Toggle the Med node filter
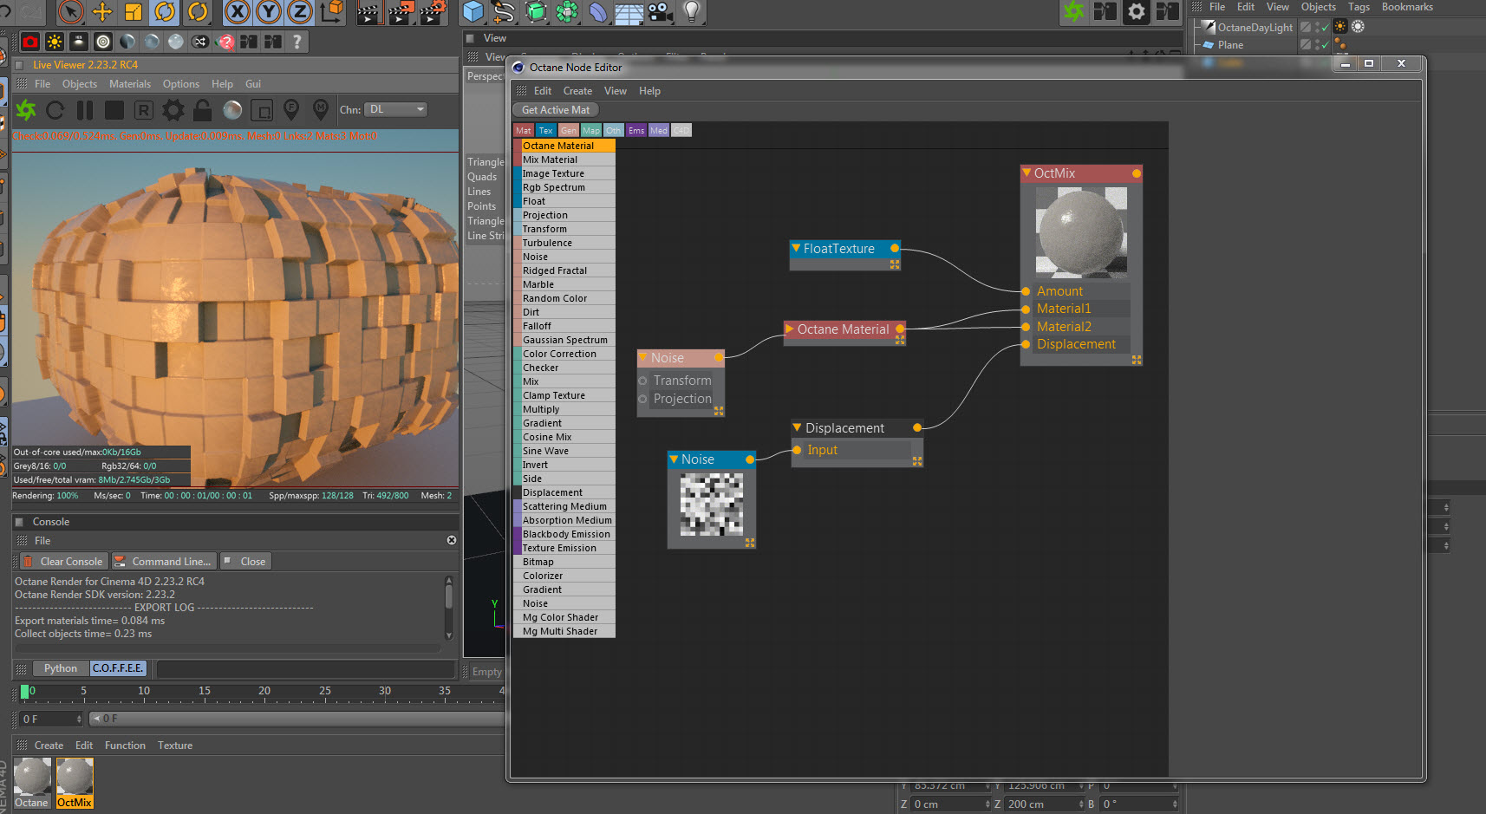Image resolution: width=1486 pixels, height=814 pixels. click(659, 131)
